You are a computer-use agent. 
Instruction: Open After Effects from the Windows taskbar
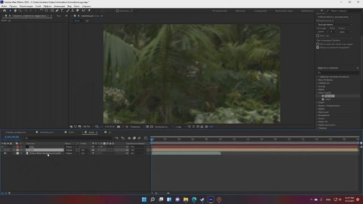pos(210,199)
